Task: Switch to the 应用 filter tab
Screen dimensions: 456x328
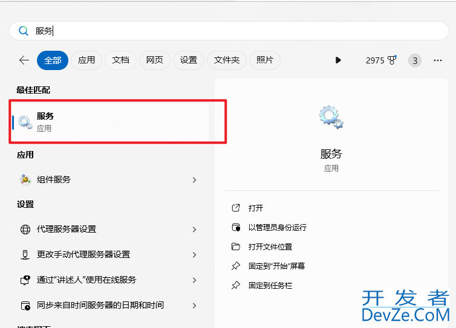Action: pos(86,60)
